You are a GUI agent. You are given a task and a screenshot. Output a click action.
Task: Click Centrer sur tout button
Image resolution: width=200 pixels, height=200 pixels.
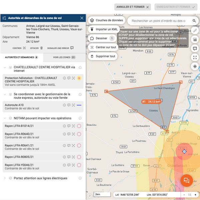(x=103, y=47)
